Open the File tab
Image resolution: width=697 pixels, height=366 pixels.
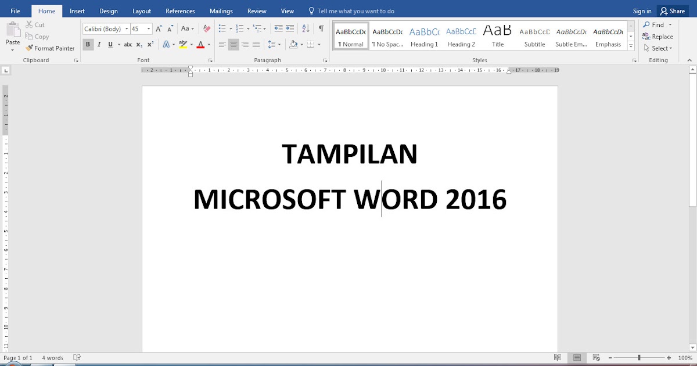point(15,11)
